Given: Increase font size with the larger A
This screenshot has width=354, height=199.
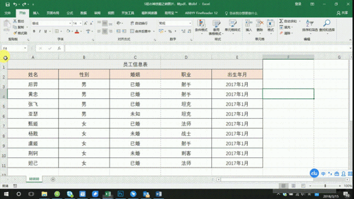Looking at the screenshot, I should [86, 23].
